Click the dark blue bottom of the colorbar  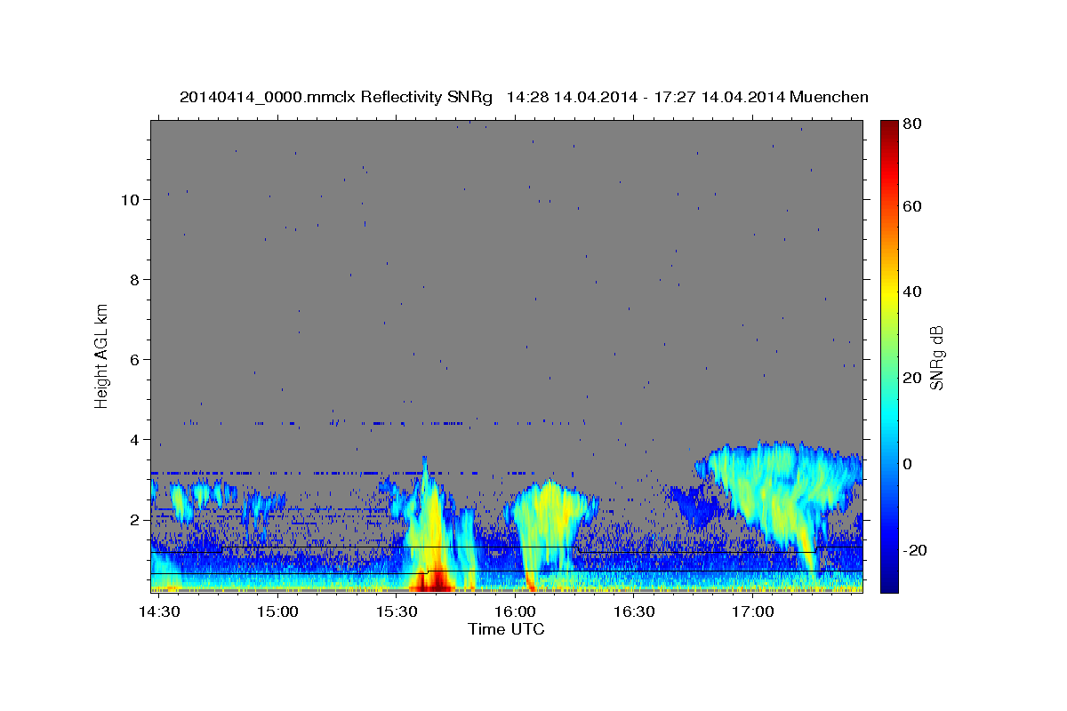(888, 582)
